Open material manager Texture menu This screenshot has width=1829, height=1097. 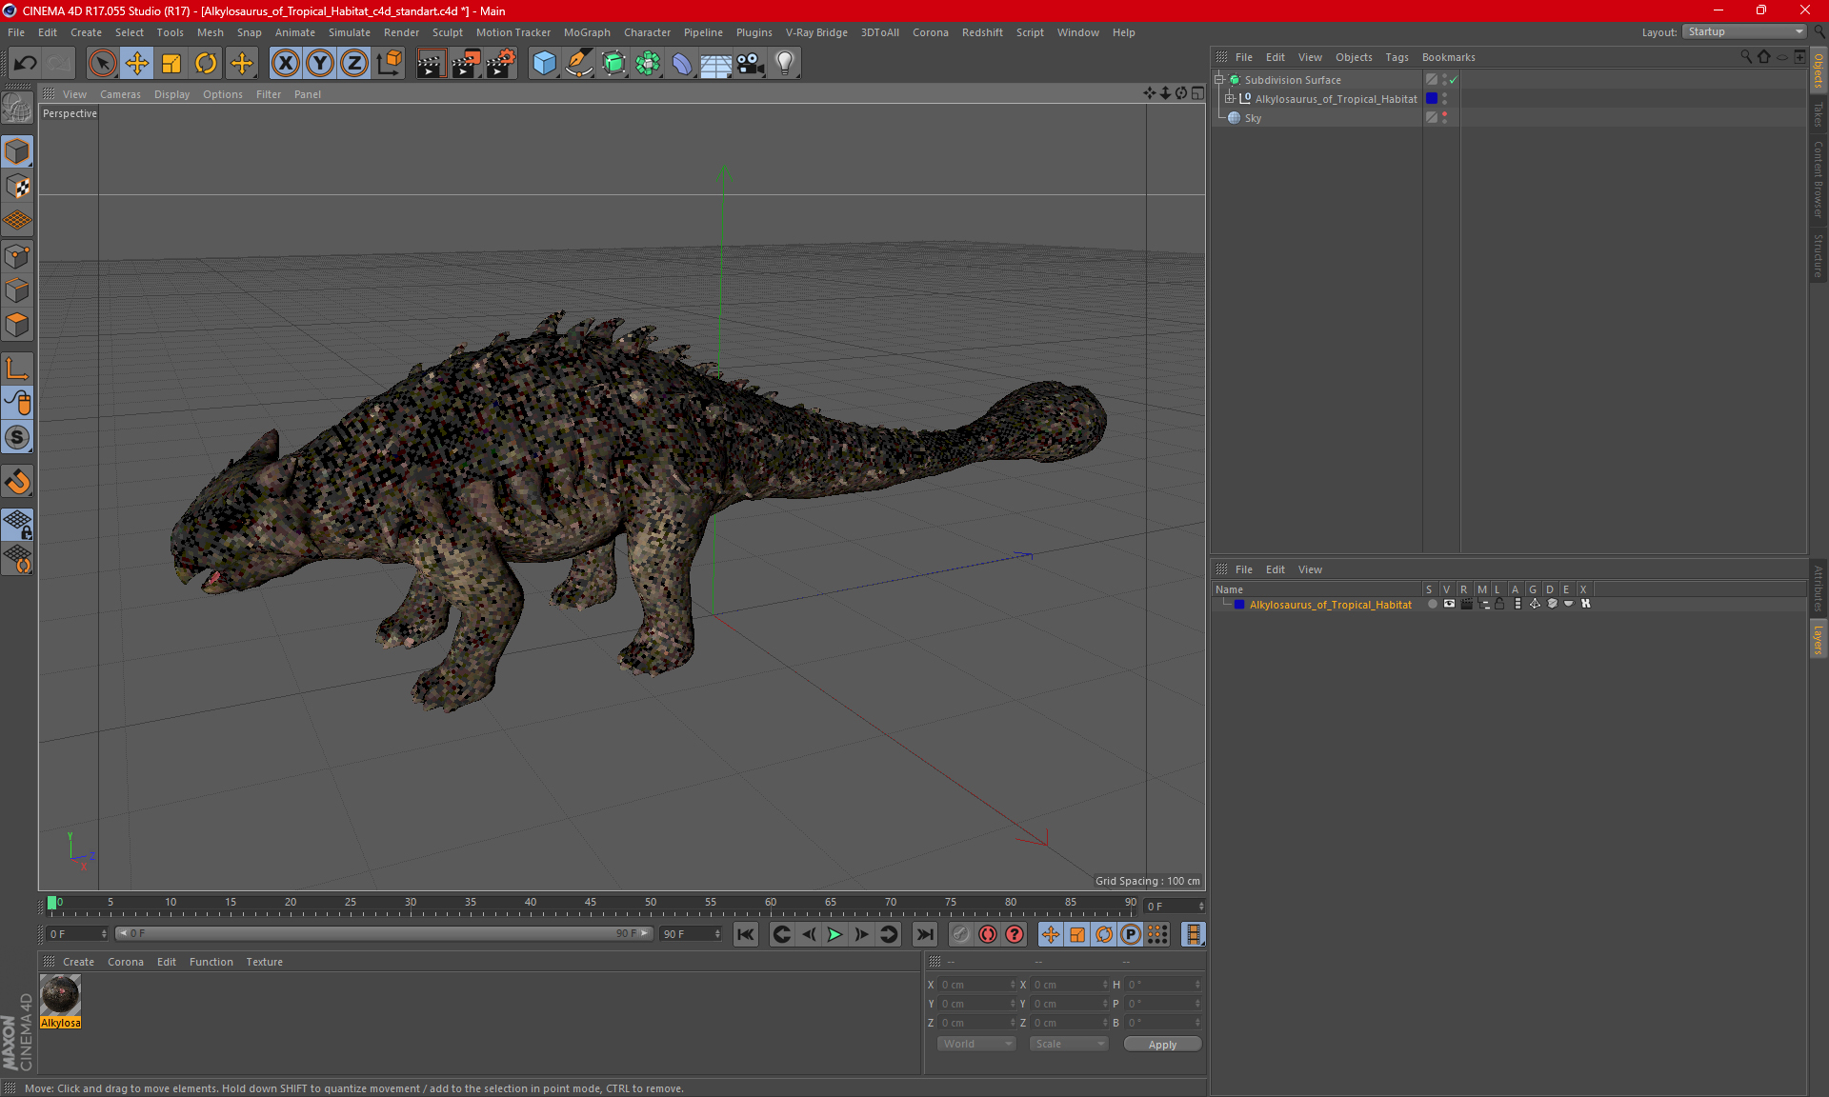(x=264, y=962)
